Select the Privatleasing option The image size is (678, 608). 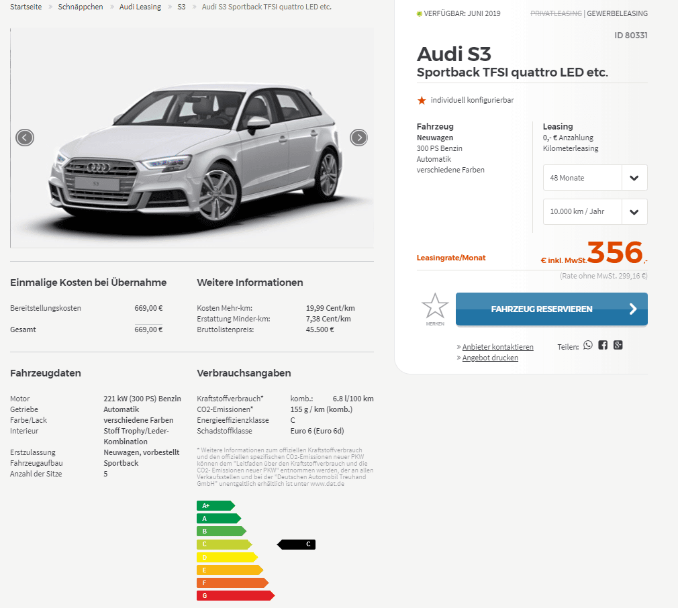click(x=556, y=14)
